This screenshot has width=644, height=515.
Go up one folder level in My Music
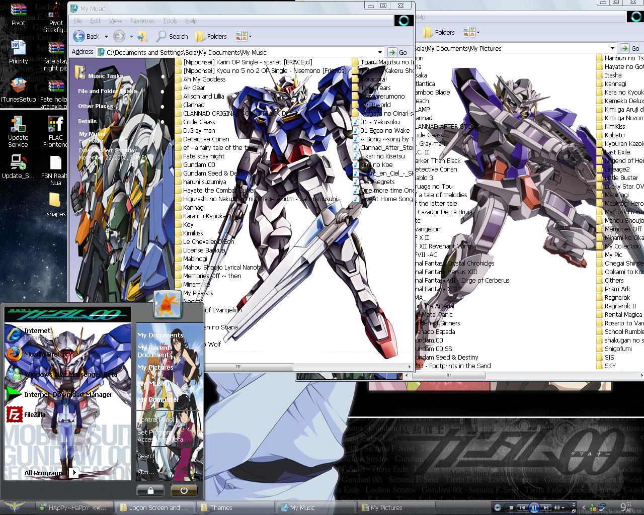[143, 36]
